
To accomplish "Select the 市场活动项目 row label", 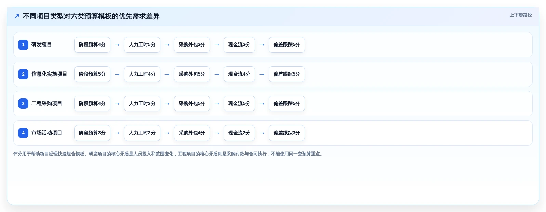I will [46, 133].
